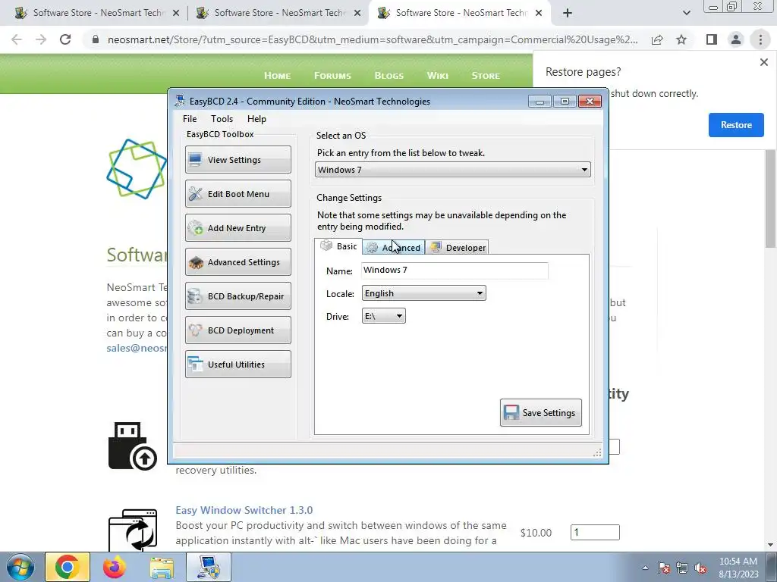The image size is (777, 582).
Task: Click the Save Settings button
Action: (540, 413)
